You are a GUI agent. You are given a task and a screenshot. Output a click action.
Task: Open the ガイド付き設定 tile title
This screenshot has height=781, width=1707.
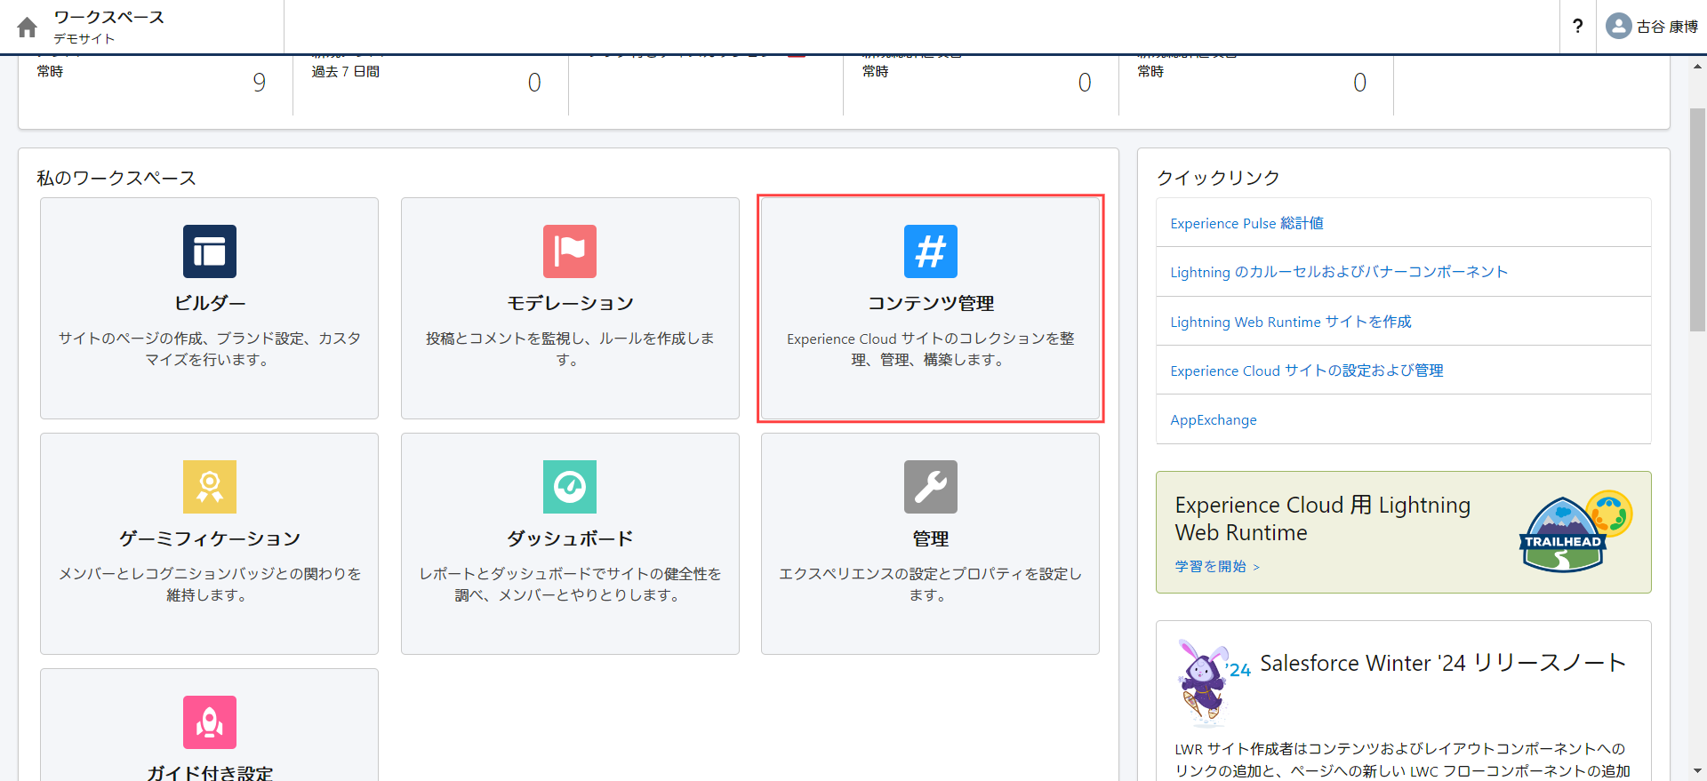[x=210, y=773]
